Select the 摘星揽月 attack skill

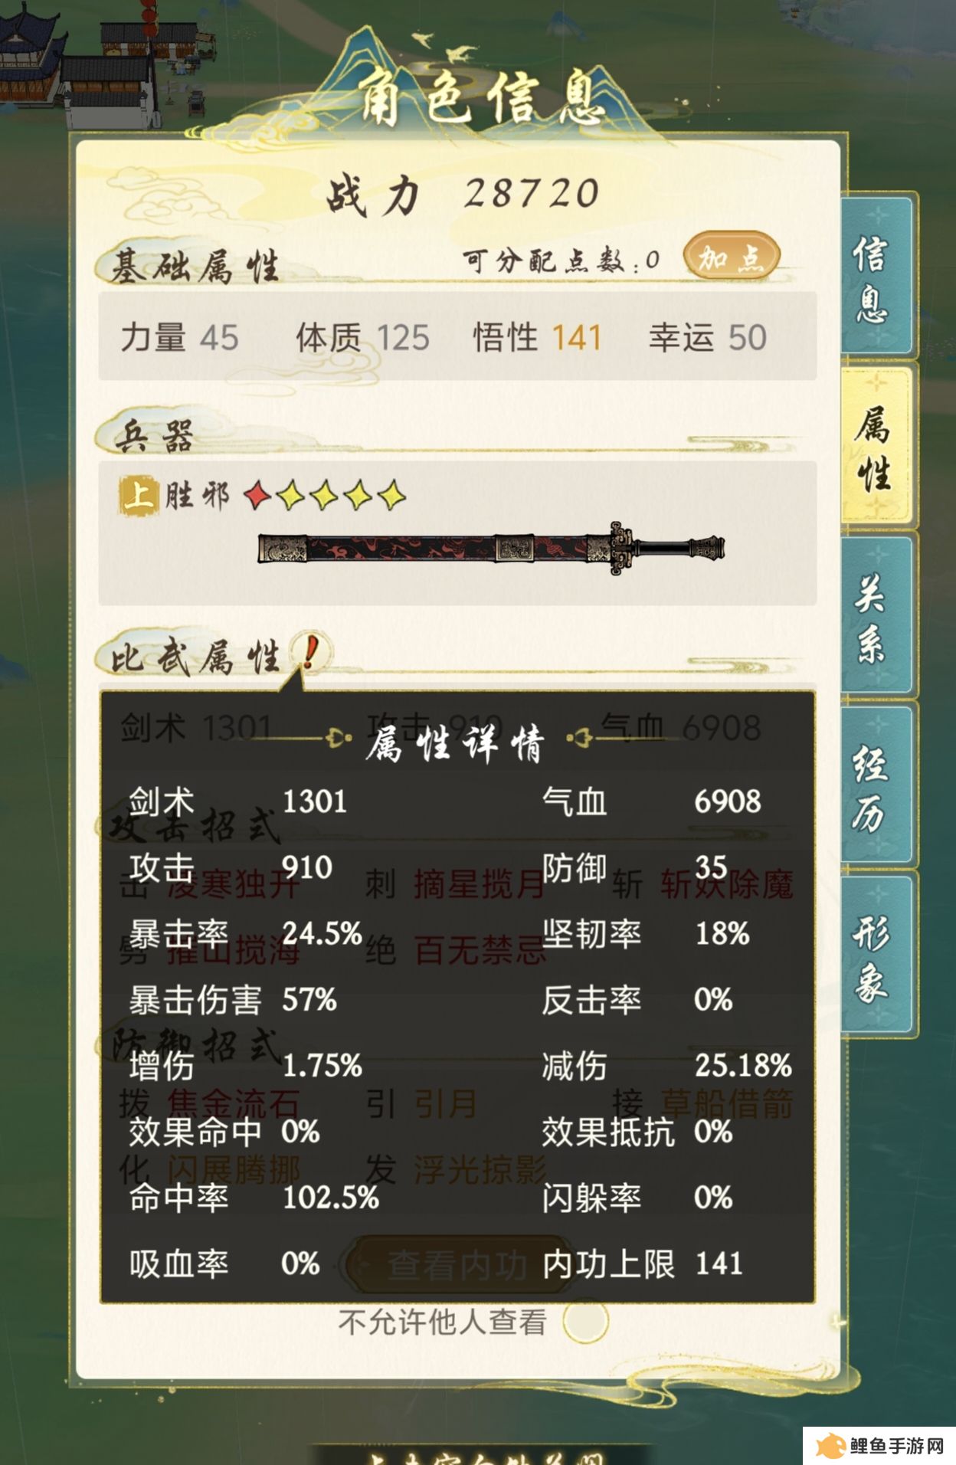pyautogui.click(x=480, y=884)
